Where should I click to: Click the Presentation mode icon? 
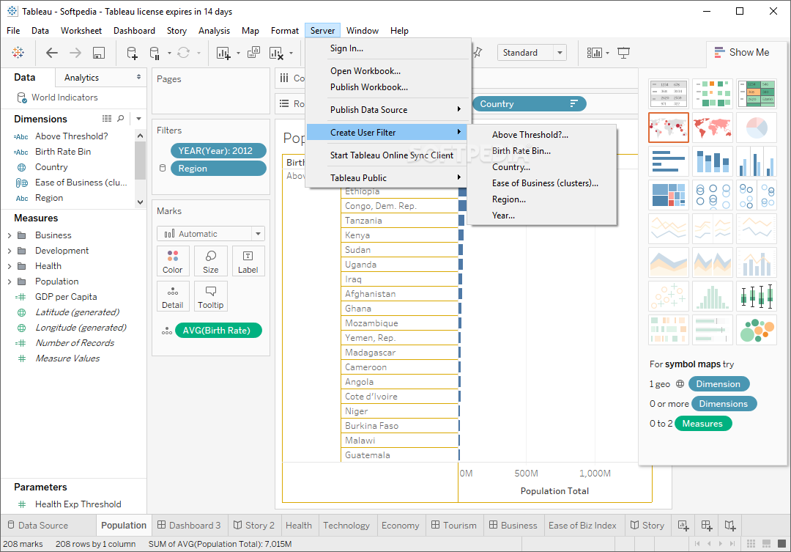coord(623,53)
